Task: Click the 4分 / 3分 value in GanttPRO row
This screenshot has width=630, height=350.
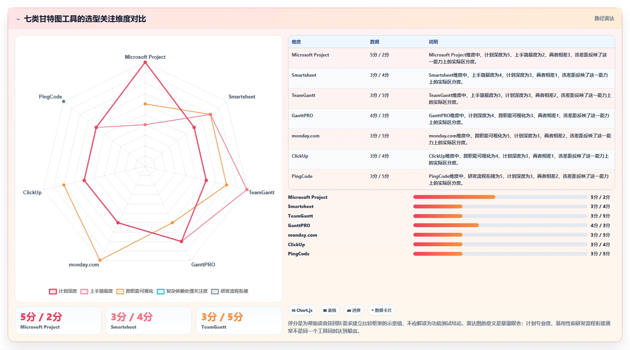Action: (x=379, y=116)
